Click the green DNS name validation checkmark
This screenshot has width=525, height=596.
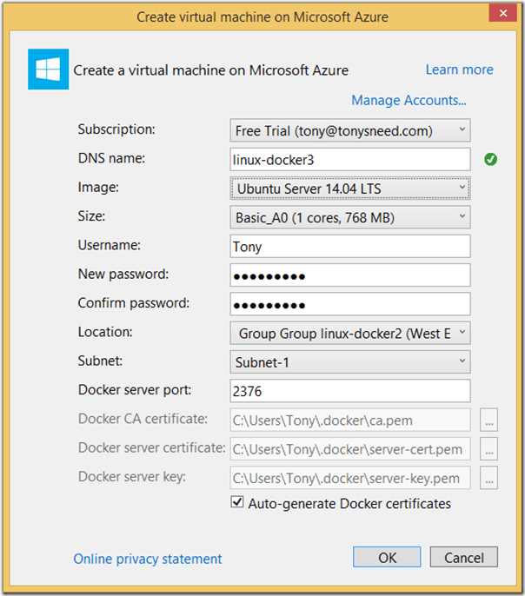[x=490, y=159]
